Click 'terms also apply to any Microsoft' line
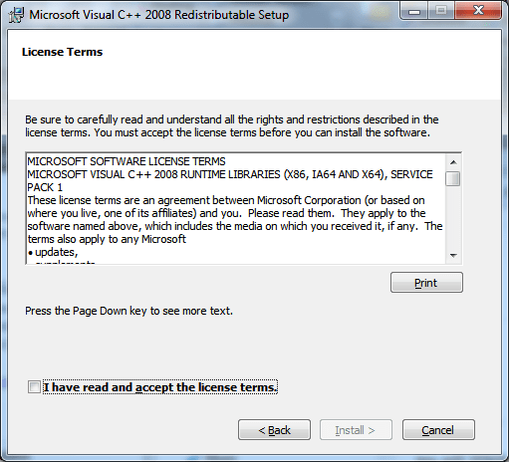 click(107, 239)
